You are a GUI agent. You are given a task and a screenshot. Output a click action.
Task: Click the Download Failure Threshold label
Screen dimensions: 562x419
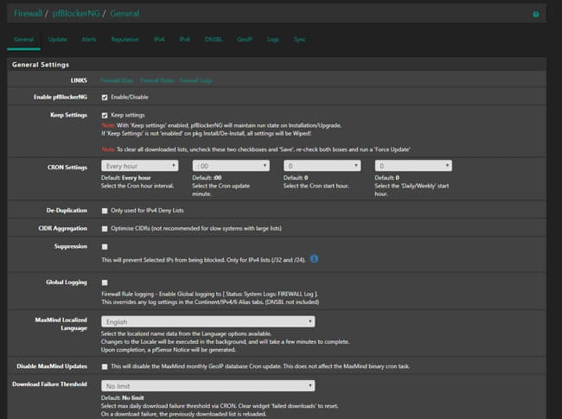49,384
